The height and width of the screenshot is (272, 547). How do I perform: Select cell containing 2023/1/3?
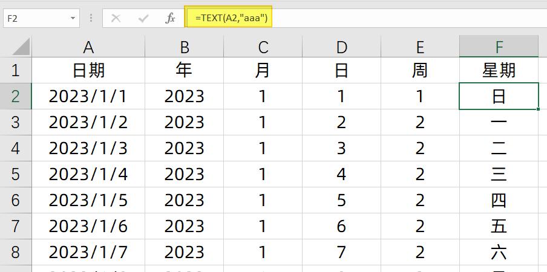click(x=88, y=148)
